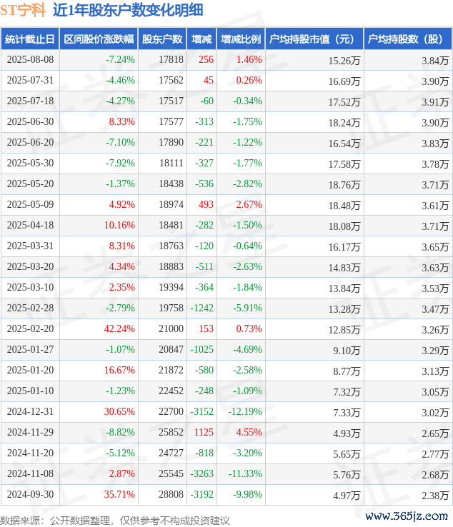Open the www.365jz.com website link
Viewport: 453px width, 527px height.
point(407,516)
